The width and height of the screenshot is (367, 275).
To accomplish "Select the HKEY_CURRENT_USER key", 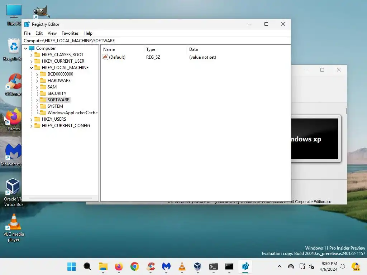I will click(x=63, y=61).
